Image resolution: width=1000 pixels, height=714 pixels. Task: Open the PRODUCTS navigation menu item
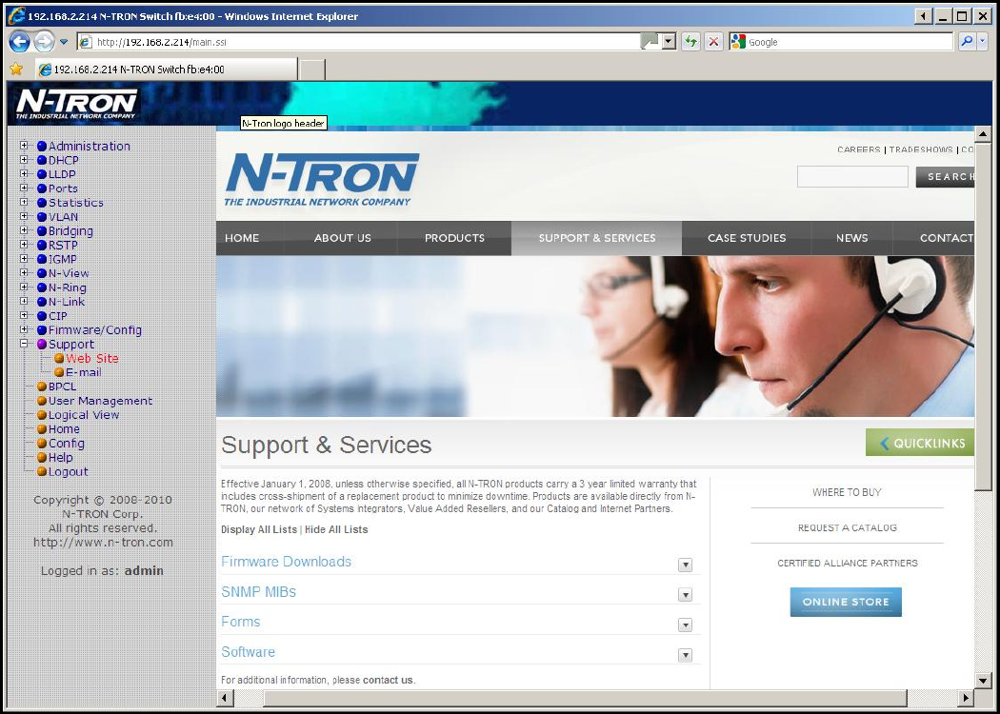click(x=454, y=238)
